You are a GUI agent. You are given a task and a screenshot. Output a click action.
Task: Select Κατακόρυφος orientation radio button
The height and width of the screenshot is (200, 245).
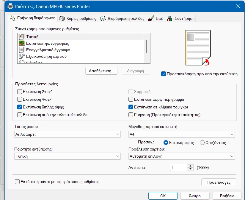pyautogui.click(x=166, y=143)
